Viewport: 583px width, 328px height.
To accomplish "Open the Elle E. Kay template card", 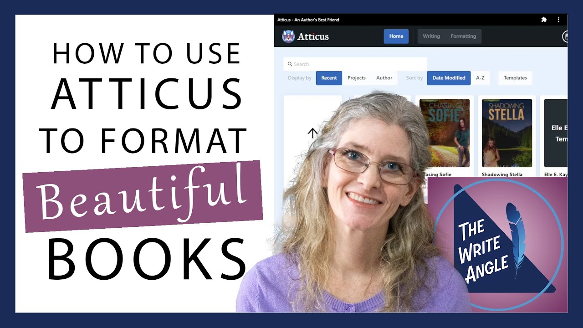I will point(556,133).
